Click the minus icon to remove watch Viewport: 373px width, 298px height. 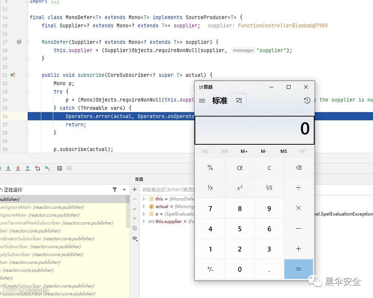coord(135,199)
